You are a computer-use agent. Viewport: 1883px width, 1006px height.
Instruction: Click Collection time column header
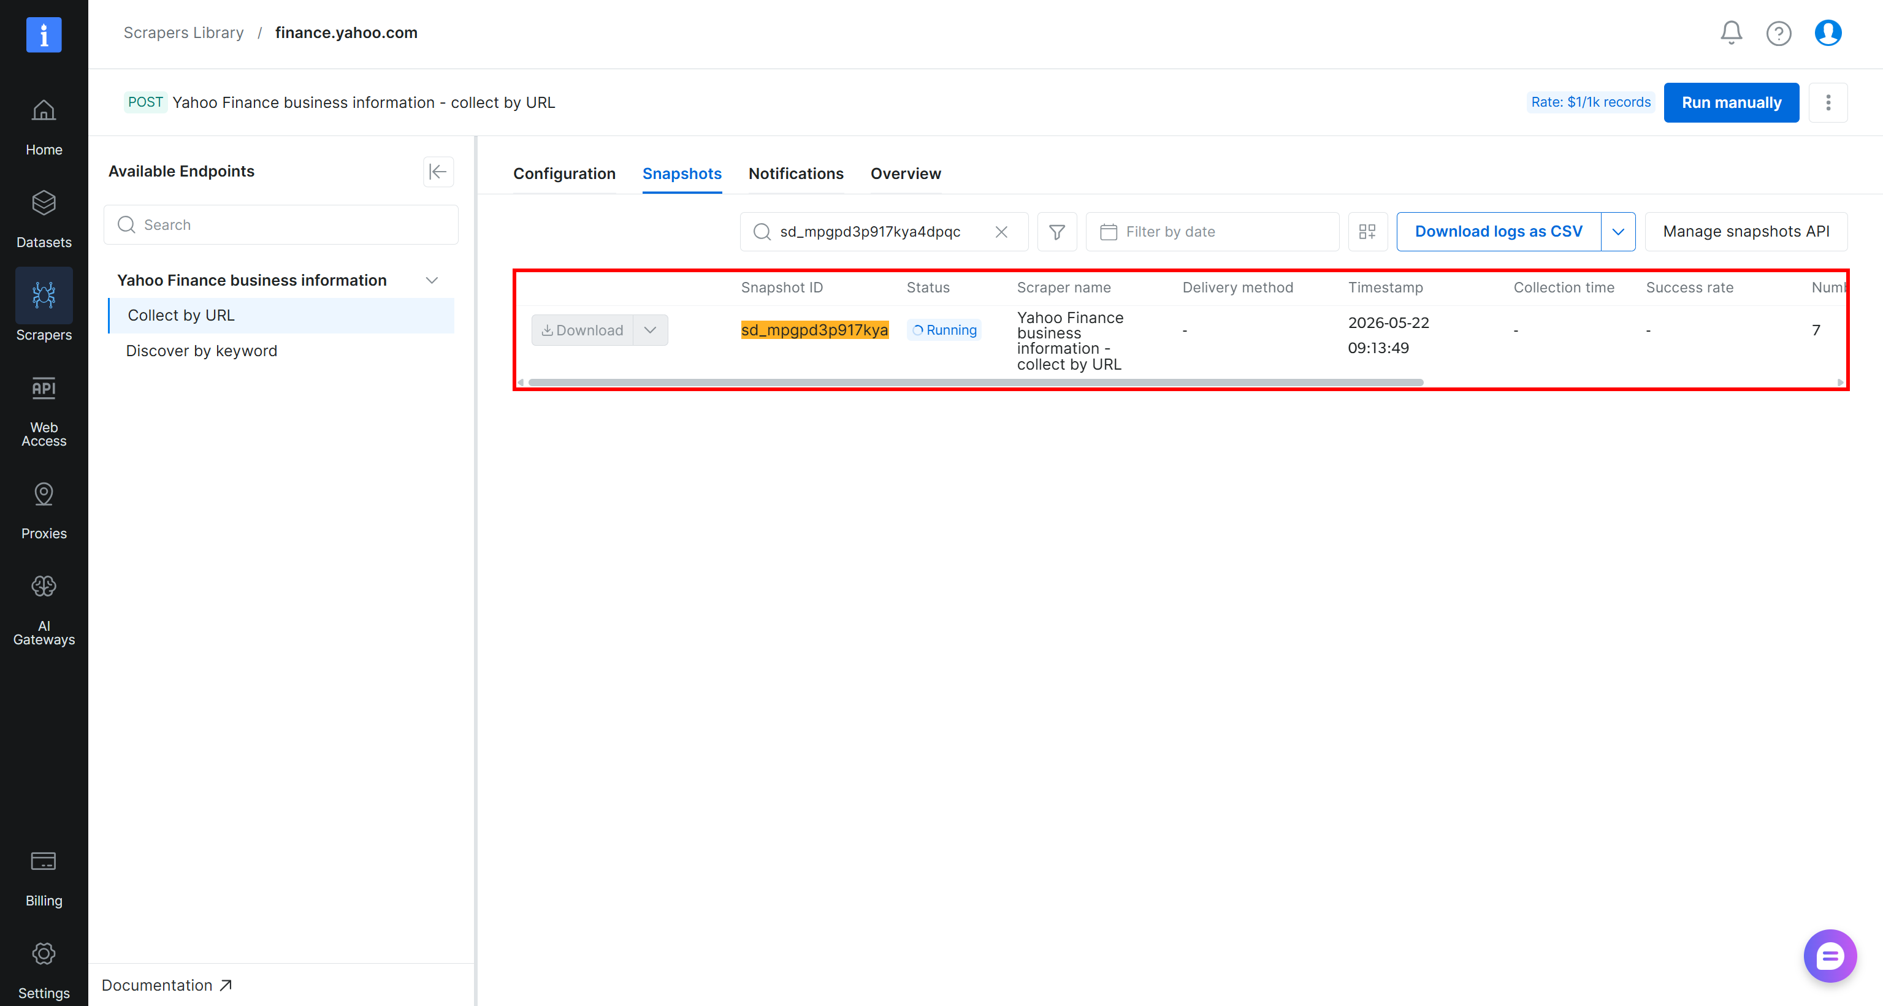point(1564,288)
